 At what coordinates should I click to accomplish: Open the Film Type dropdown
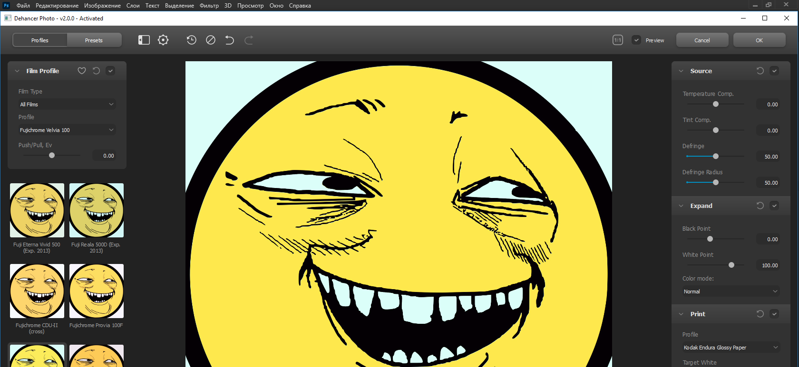[x=67, y=104]
